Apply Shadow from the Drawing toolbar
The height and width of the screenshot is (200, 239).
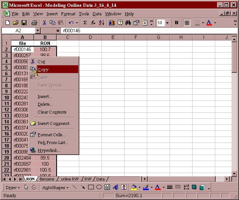tap(194, 187)
